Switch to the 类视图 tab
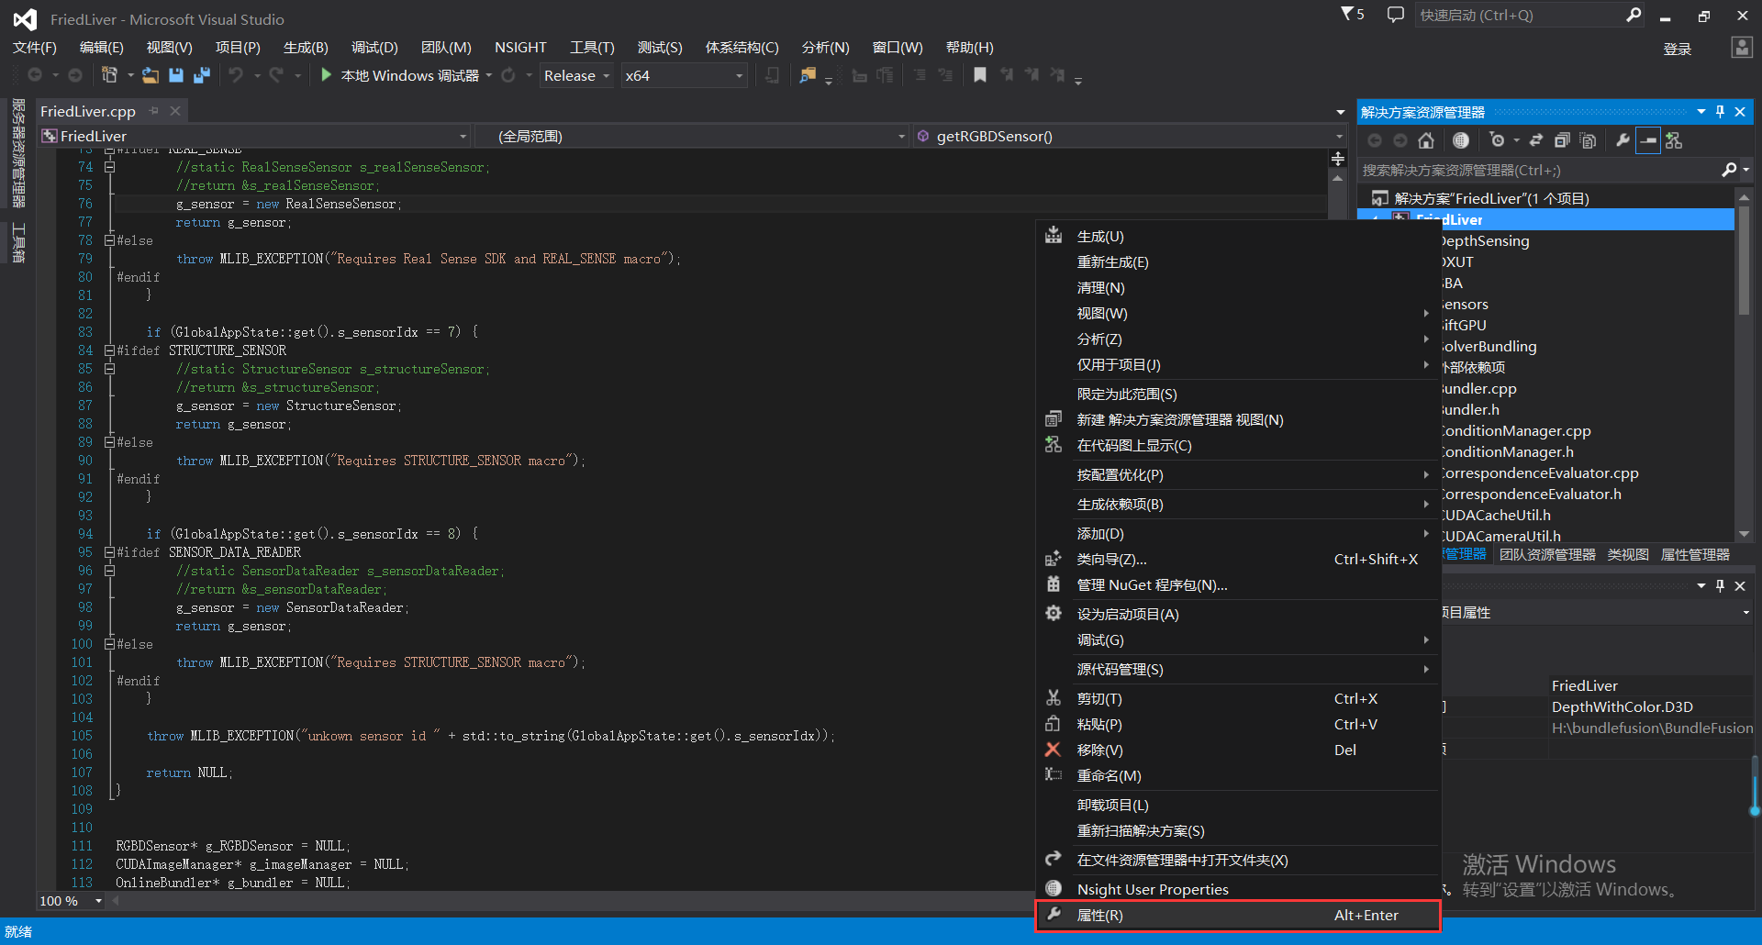 pos(1628,555)
